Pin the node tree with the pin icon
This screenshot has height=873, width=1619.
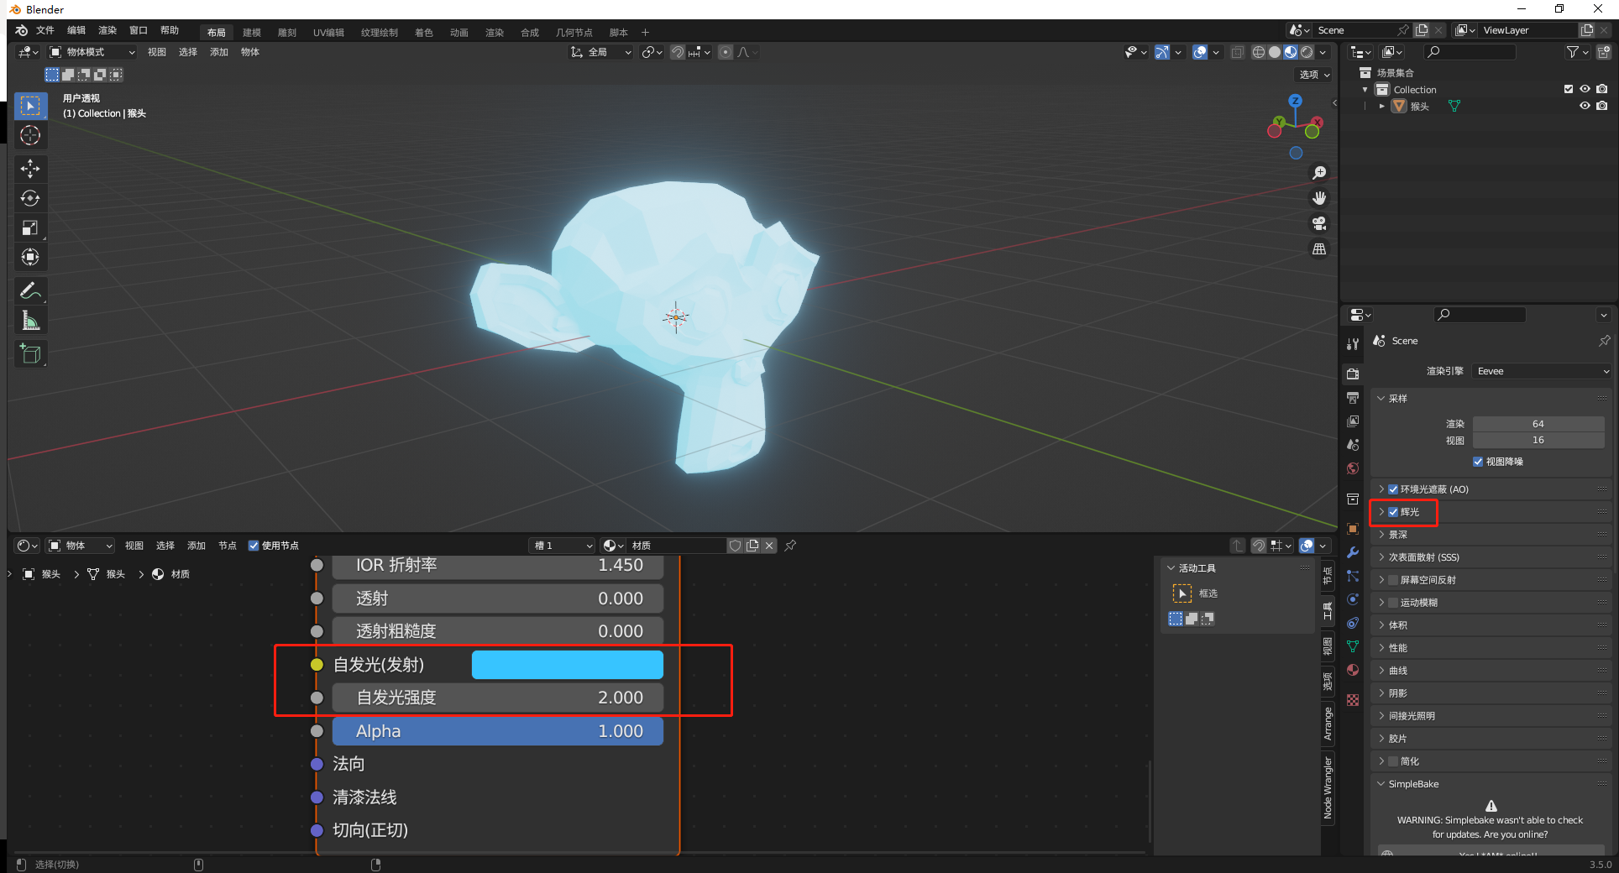click(790, 546)
